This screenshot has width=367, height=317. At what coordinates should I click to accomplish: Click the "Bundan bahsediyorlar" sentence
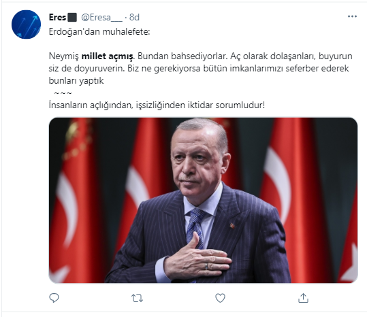click(x=182, y=56)
